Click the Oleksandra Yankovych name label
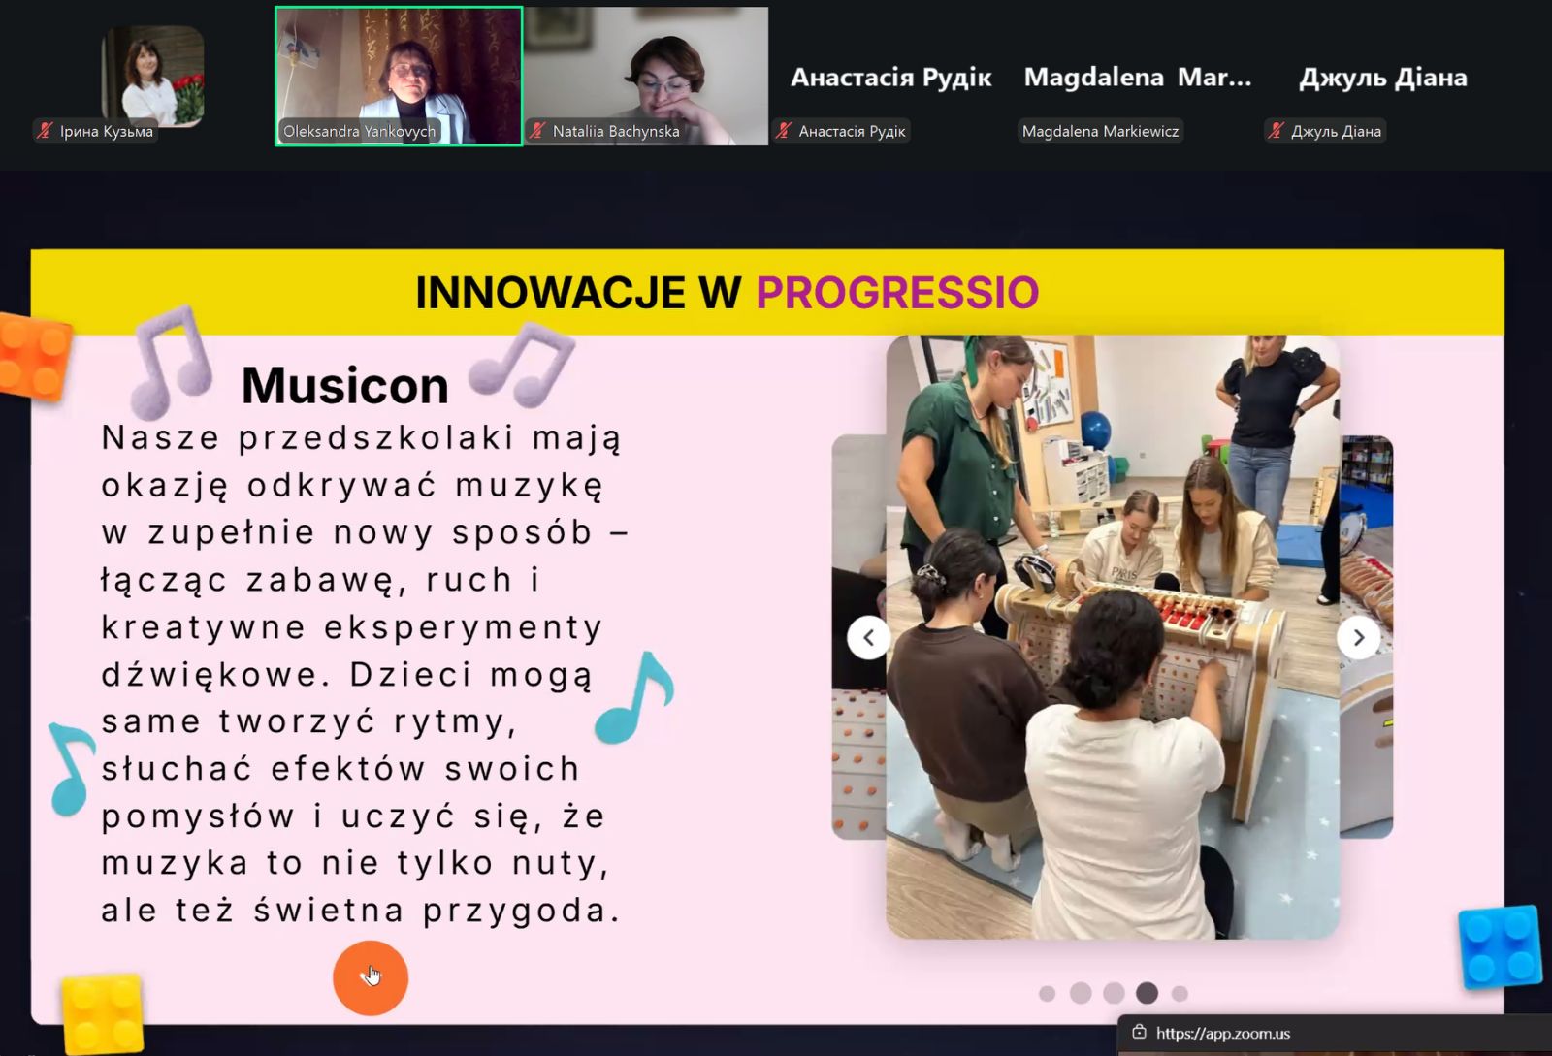 [x=359, y=131]
